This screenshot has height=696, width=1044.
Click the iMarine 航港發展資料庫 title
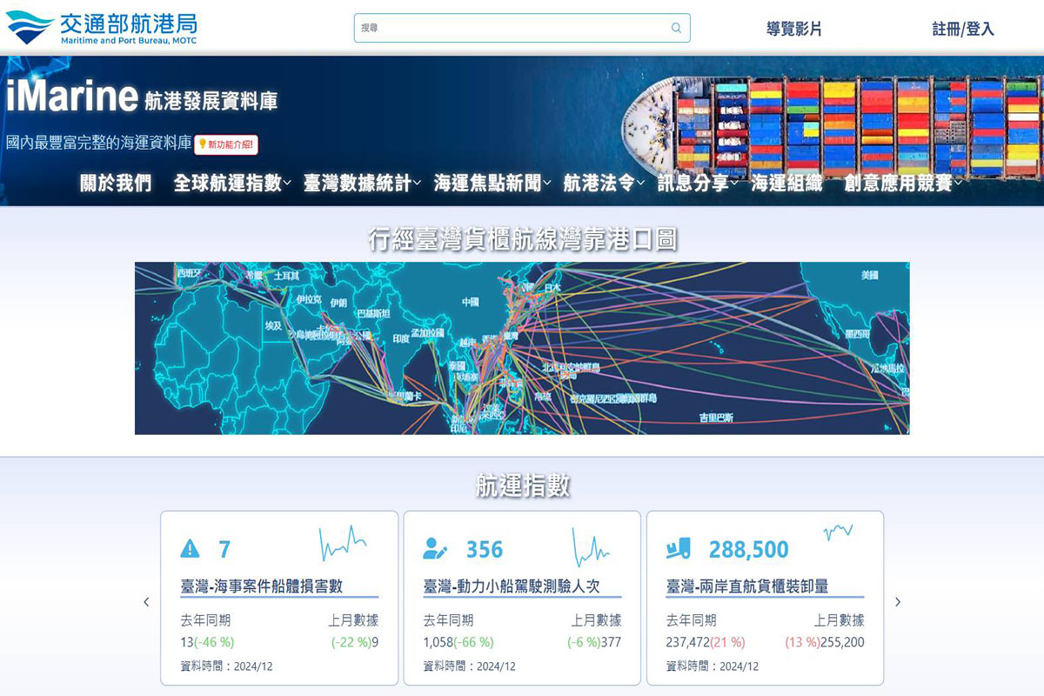pyautogui.click(x=142, y=97)
